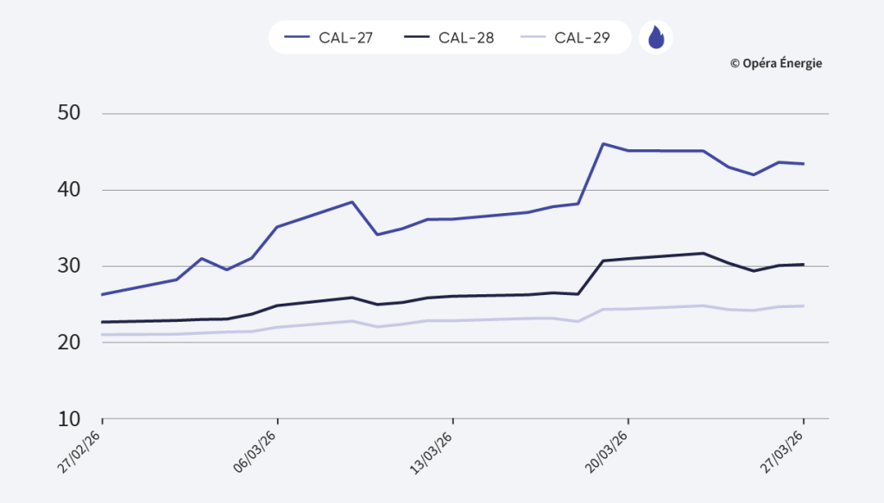The height and width of the screenshot is (503, 884).
Task: Click the blue flame gas icon
Action: pos(655,37)
